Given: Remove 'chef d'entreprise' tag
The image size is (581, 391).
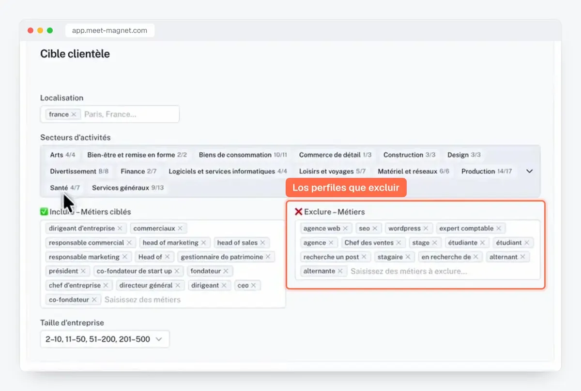Looking at the screenshot, I should [106, 285].
